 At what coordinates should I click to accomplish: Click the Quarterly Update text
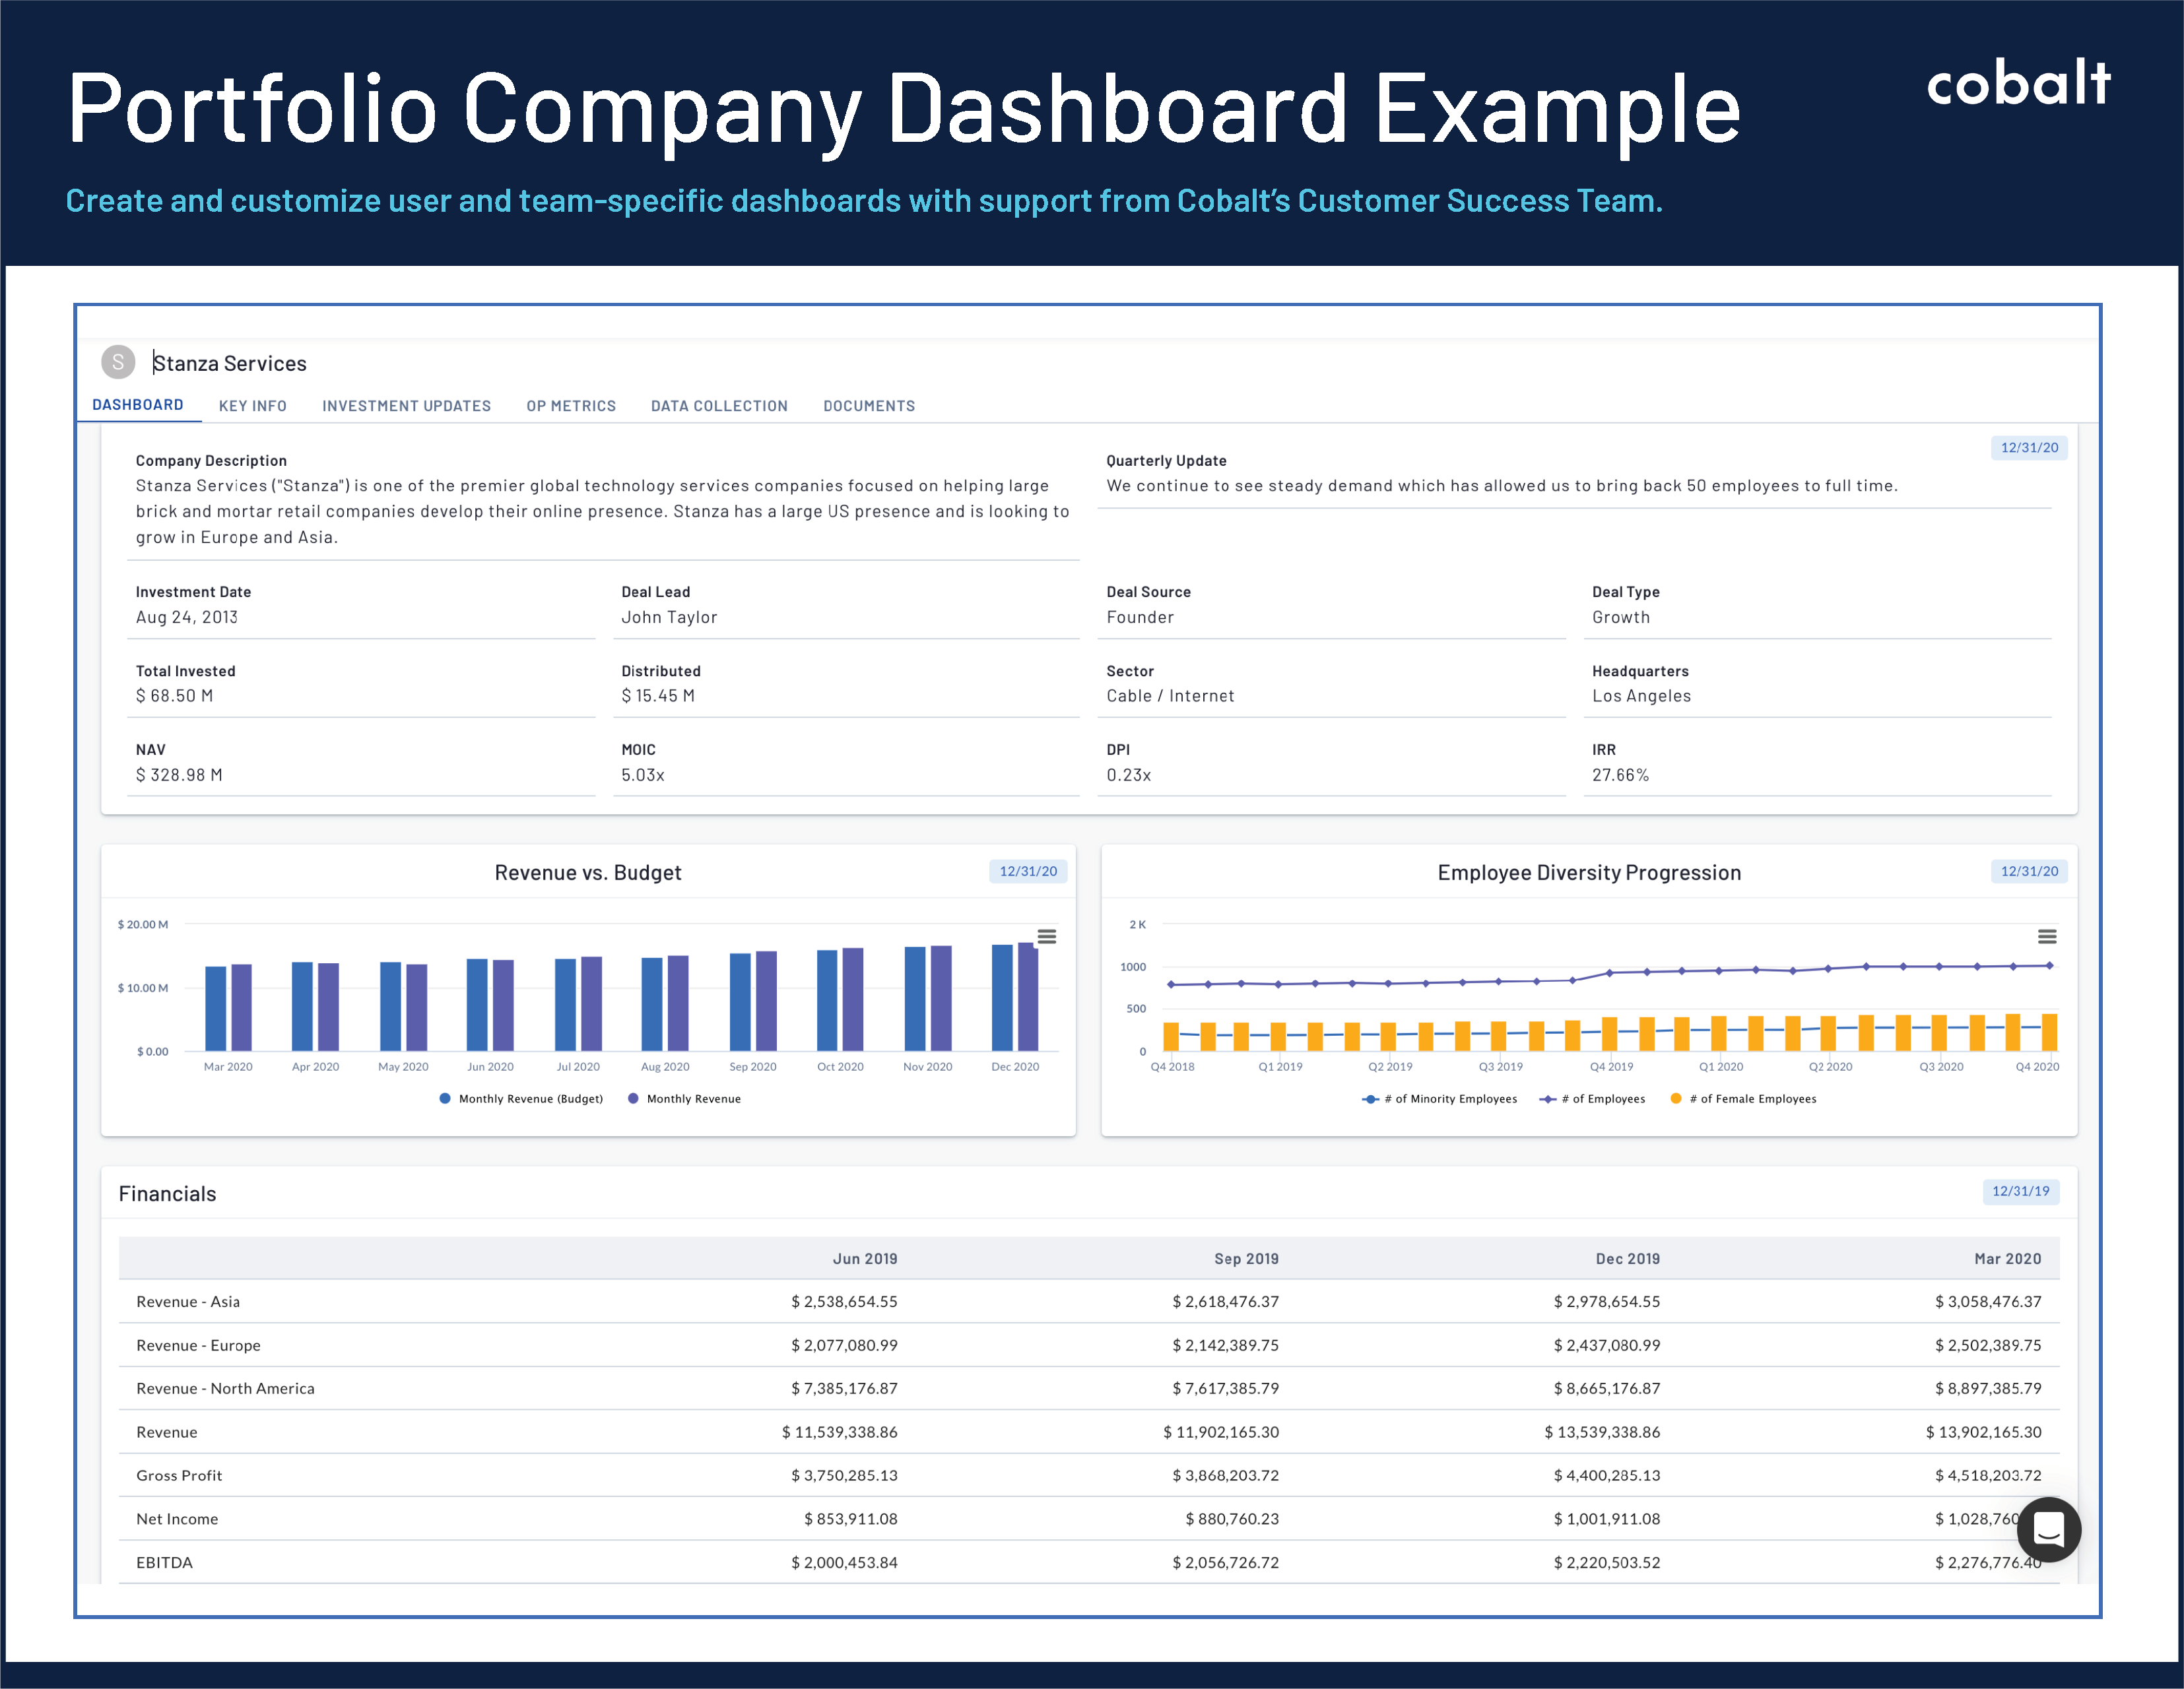click(1501, 486)
